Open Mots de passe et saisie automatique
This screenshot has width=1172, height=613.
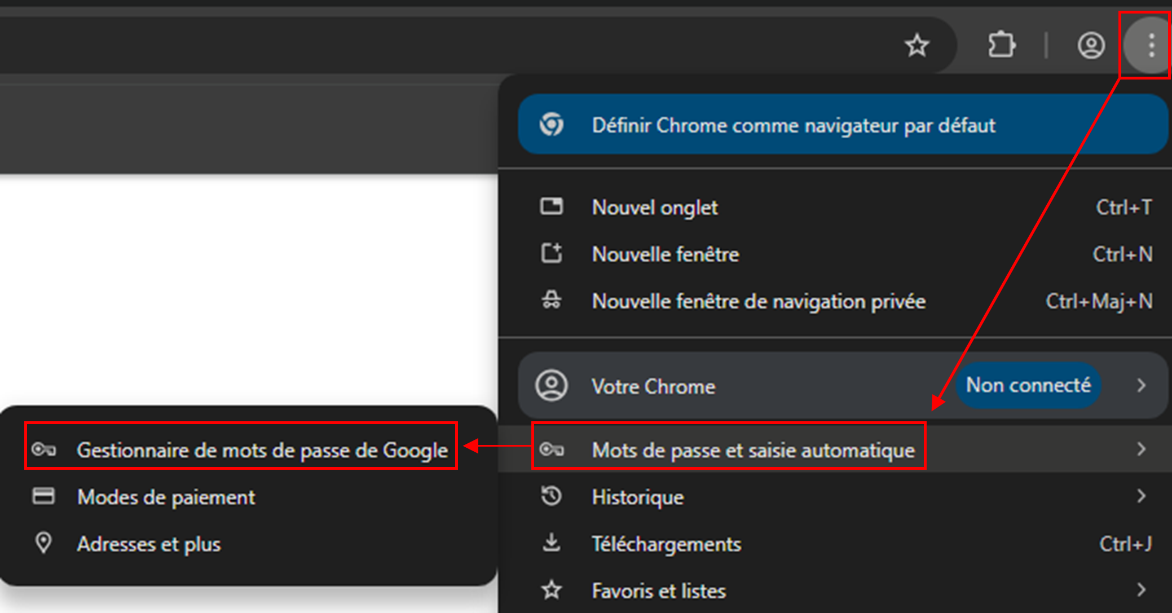[835, 449]
